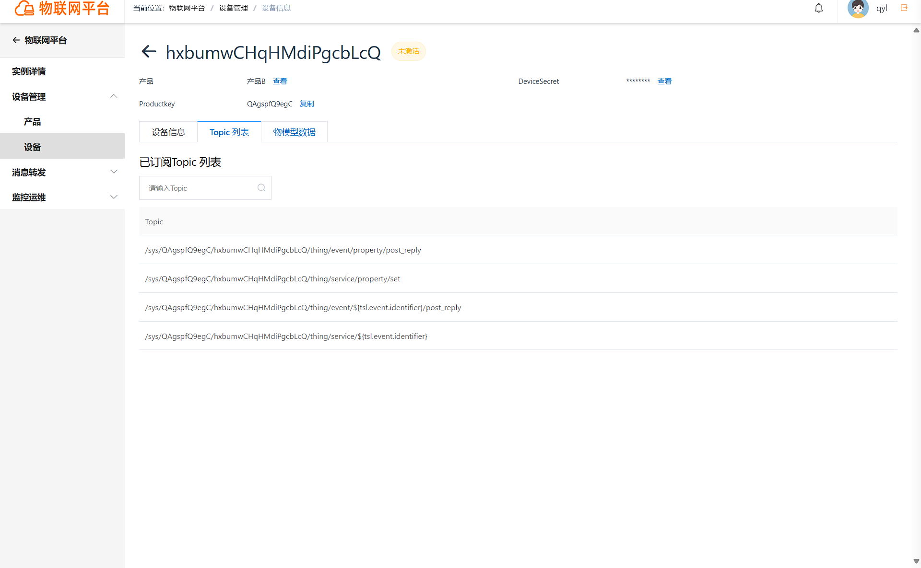This screenshot has width=921, height=568.
Task: Switch to the 设备信息 tab
Action: point(168,132)
